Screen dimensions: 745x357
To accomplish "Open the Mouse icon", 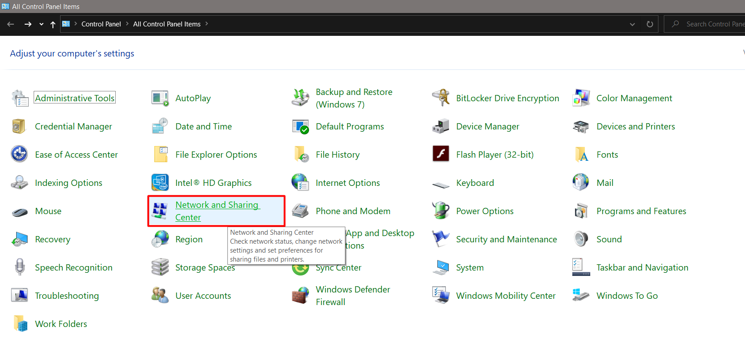I will [x=20, y=212].
